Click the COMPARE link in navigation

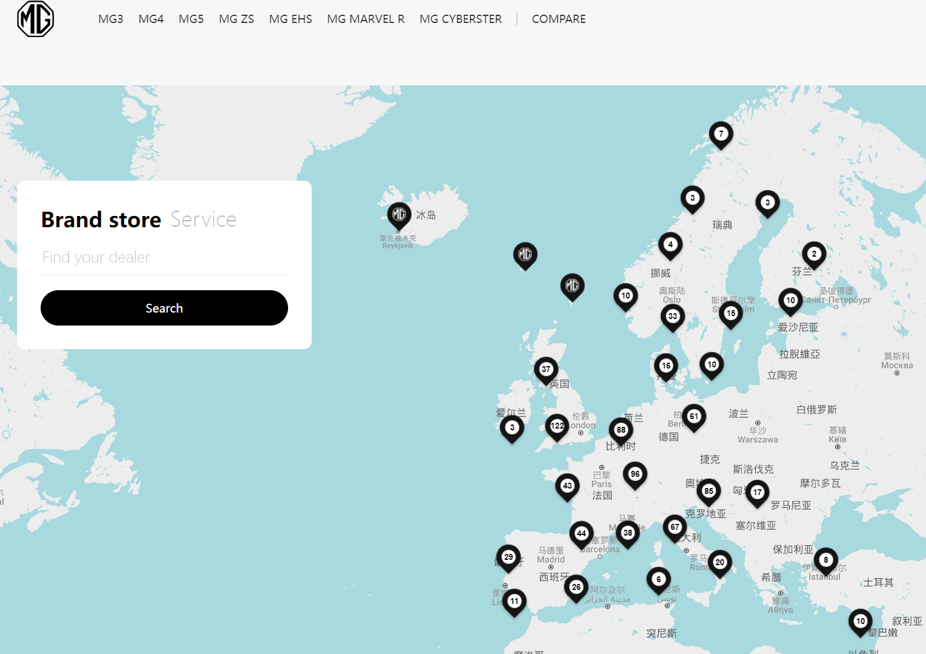tap(558, 19)
